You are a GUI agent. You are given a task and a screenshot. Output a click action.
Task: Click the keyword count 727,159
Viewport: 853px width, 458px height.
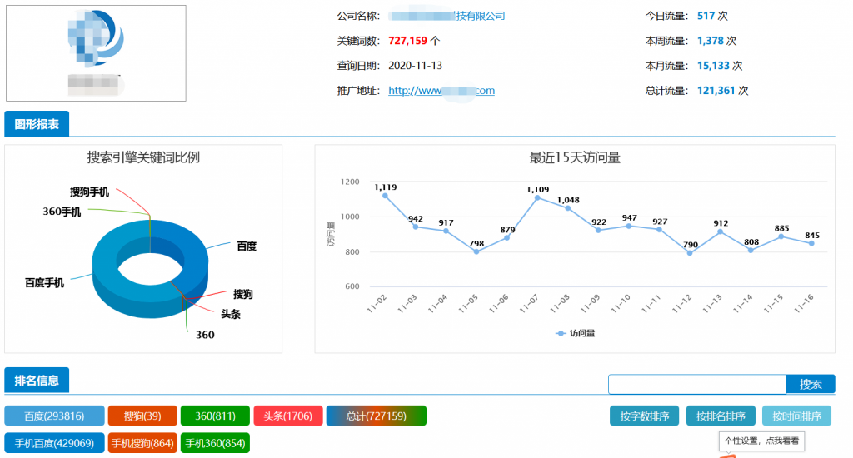[408, 41]
